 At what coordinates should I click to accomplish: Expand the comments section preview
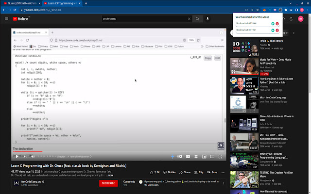coord(173,183)
